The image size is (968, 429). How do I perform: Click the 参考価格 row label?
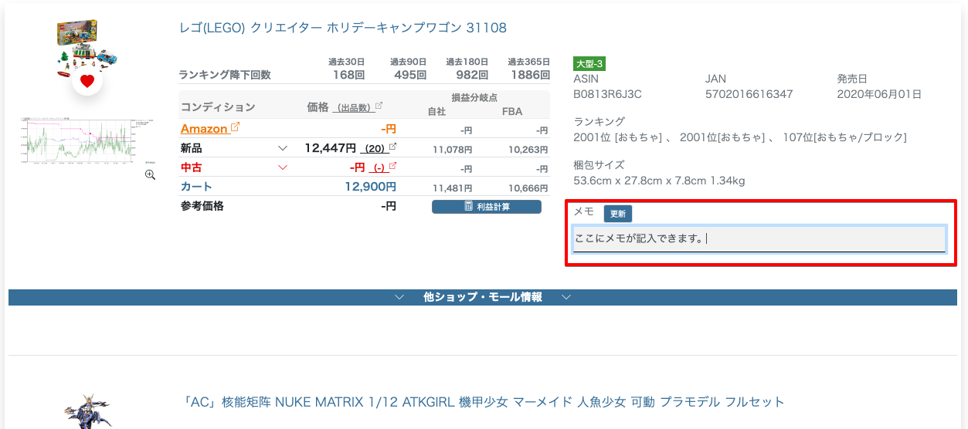[202, 206]
